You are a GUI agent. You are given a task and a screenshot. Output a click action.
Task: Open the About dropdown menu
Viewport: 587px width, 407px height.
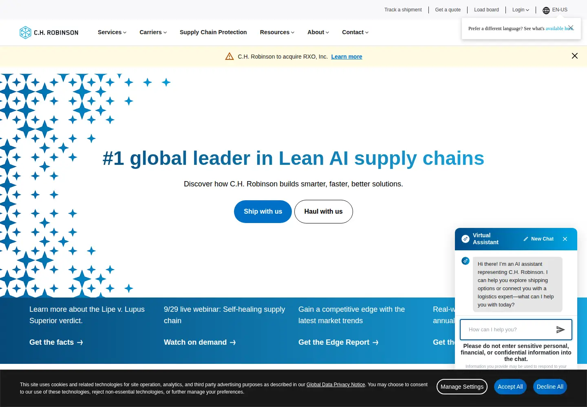point(318,32)
